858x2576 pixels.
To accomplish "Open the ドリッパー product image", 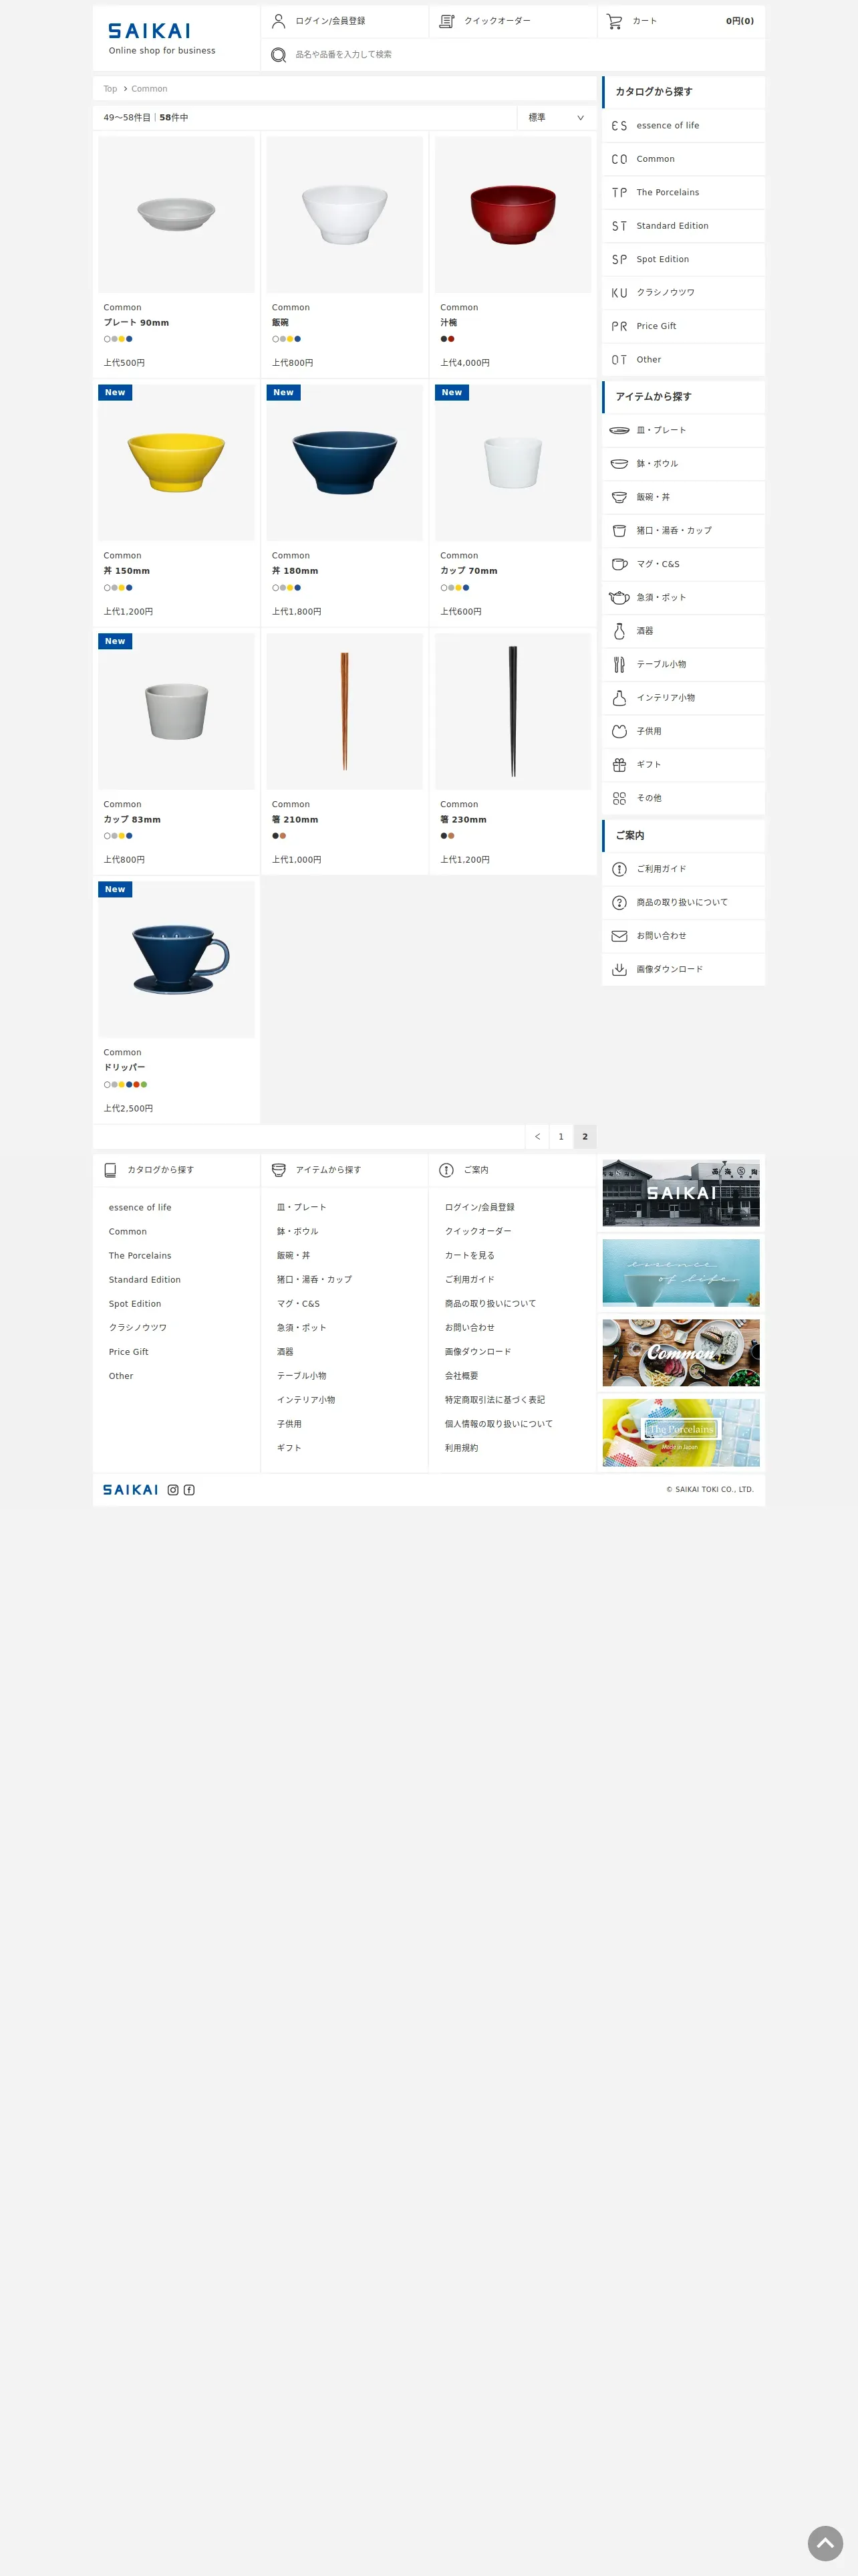I will click(177, 960).
